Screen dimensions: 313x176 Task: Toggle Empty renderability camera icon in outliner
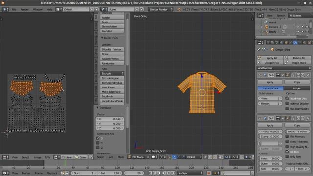coord(307,31)
